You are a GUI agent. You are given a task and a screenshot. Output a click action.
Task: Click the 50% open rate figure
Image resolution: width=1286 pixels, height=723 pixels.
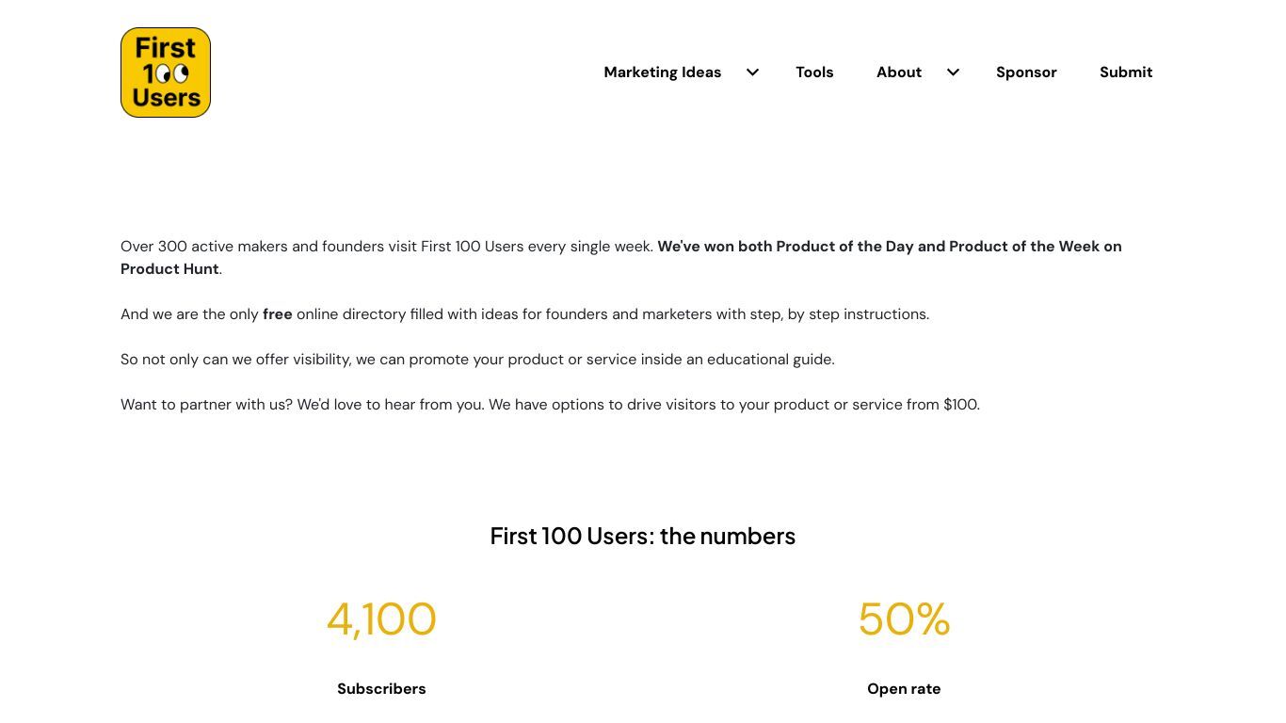(x=904, y=619)
